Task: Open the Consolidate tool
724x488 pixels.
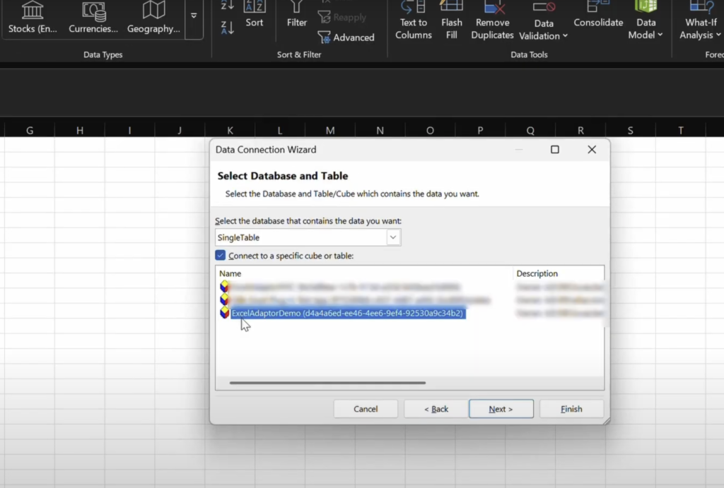Action: [x=598, y=15]
